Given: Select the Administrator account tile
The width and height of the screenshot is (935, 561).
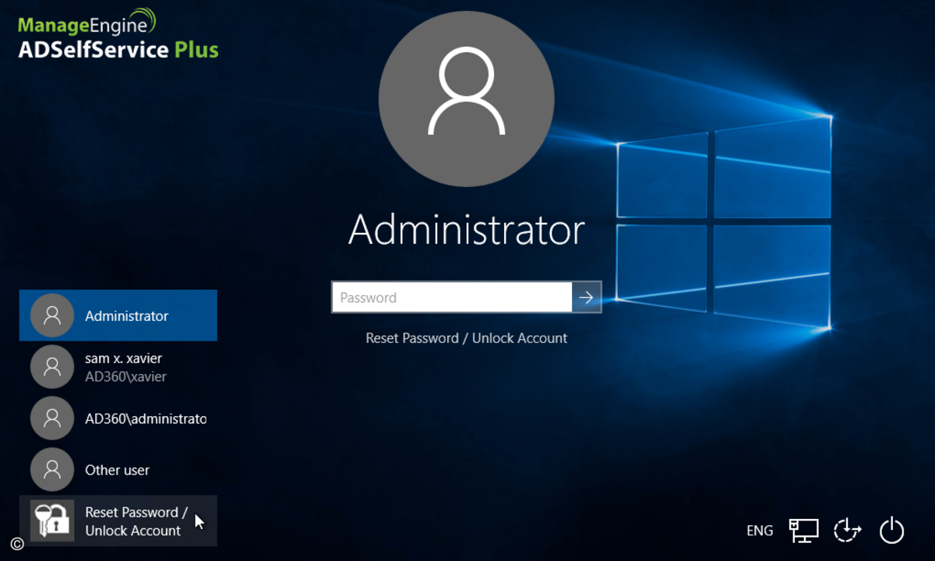Looking at the screenshot, I should point(118,316).
